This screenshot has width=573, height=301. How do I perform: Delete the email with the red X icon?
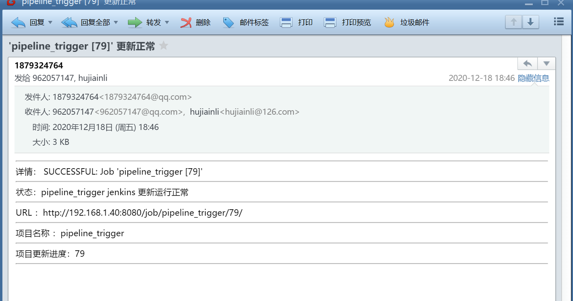point(186,23)
